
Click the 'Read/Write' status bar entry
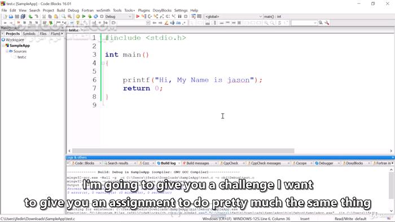344,219
